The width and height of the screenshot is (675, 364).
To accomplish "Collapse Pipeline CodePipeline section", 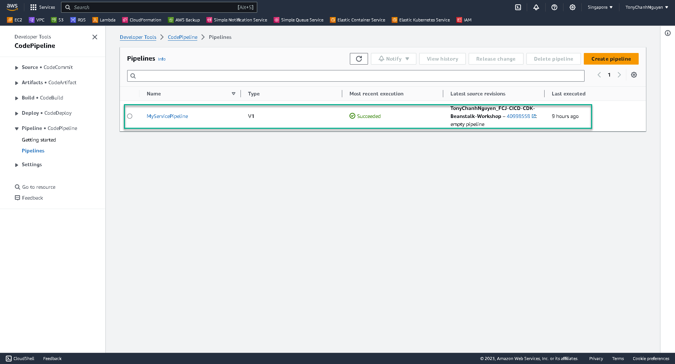I will tap(17, 128).
